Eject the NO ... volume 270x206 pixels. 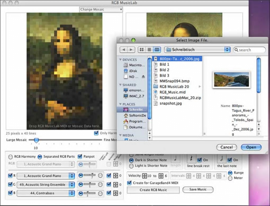[x=143, y=77]
